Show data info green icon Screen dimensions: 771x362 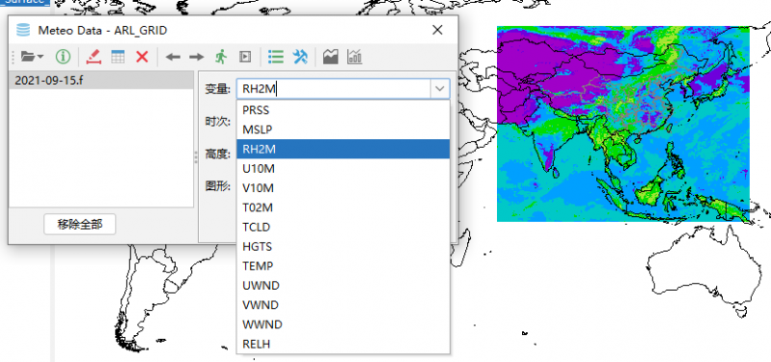coord(63,57)
